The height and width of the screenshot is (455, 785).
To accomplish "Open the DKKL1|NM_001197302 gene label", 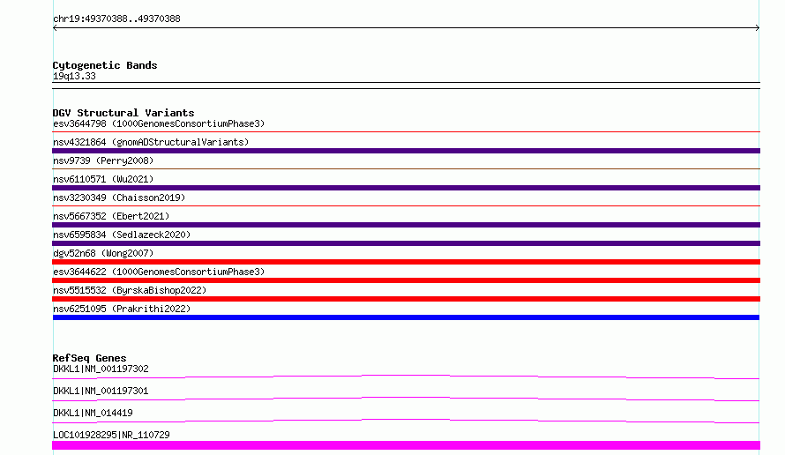I will [101, 369].
